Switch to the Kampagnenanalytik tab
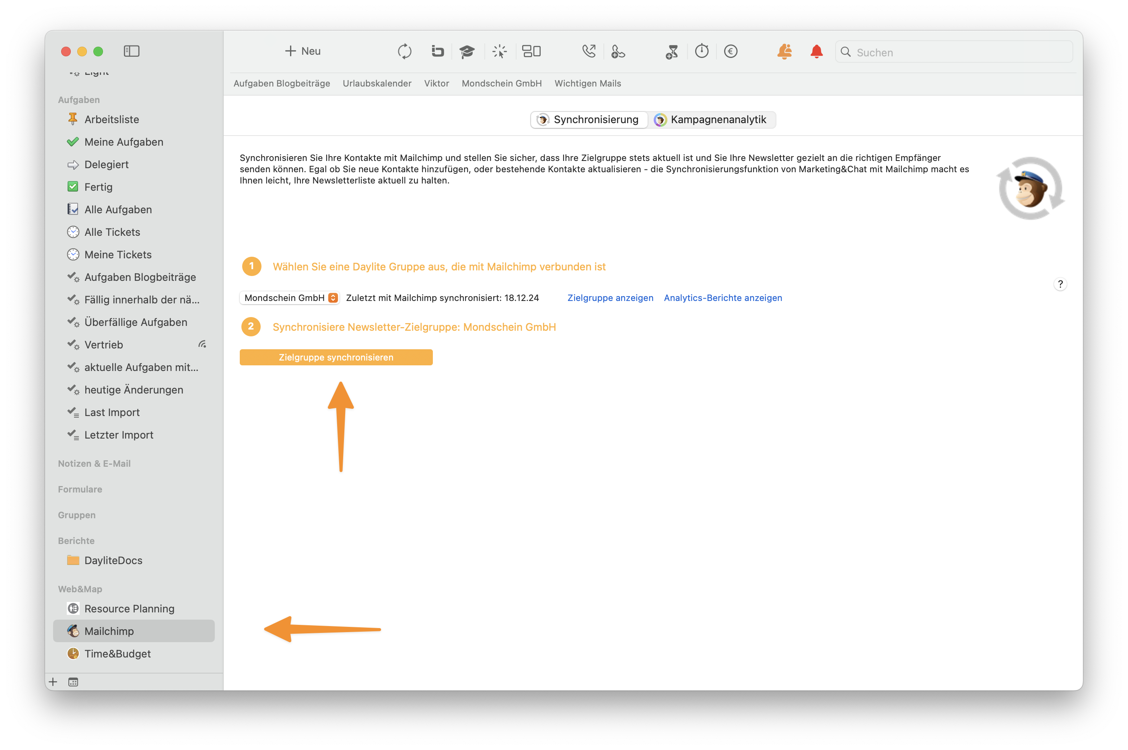The image size is (1128, 750). (711, 120)
